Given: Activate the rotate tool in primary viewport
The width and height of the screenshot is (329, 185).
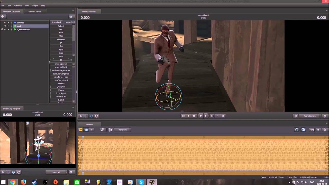Looking at the screenshot, I should 91,116.
